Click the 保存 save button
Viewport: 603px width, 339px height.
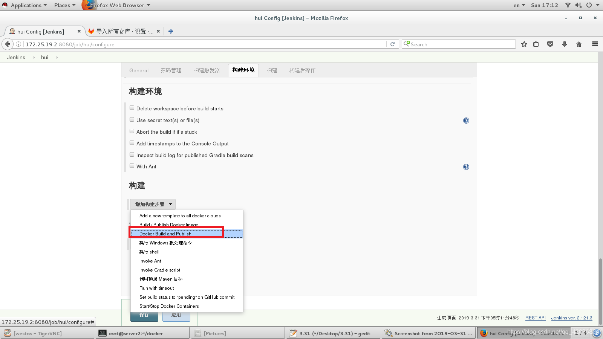[144, 316]
